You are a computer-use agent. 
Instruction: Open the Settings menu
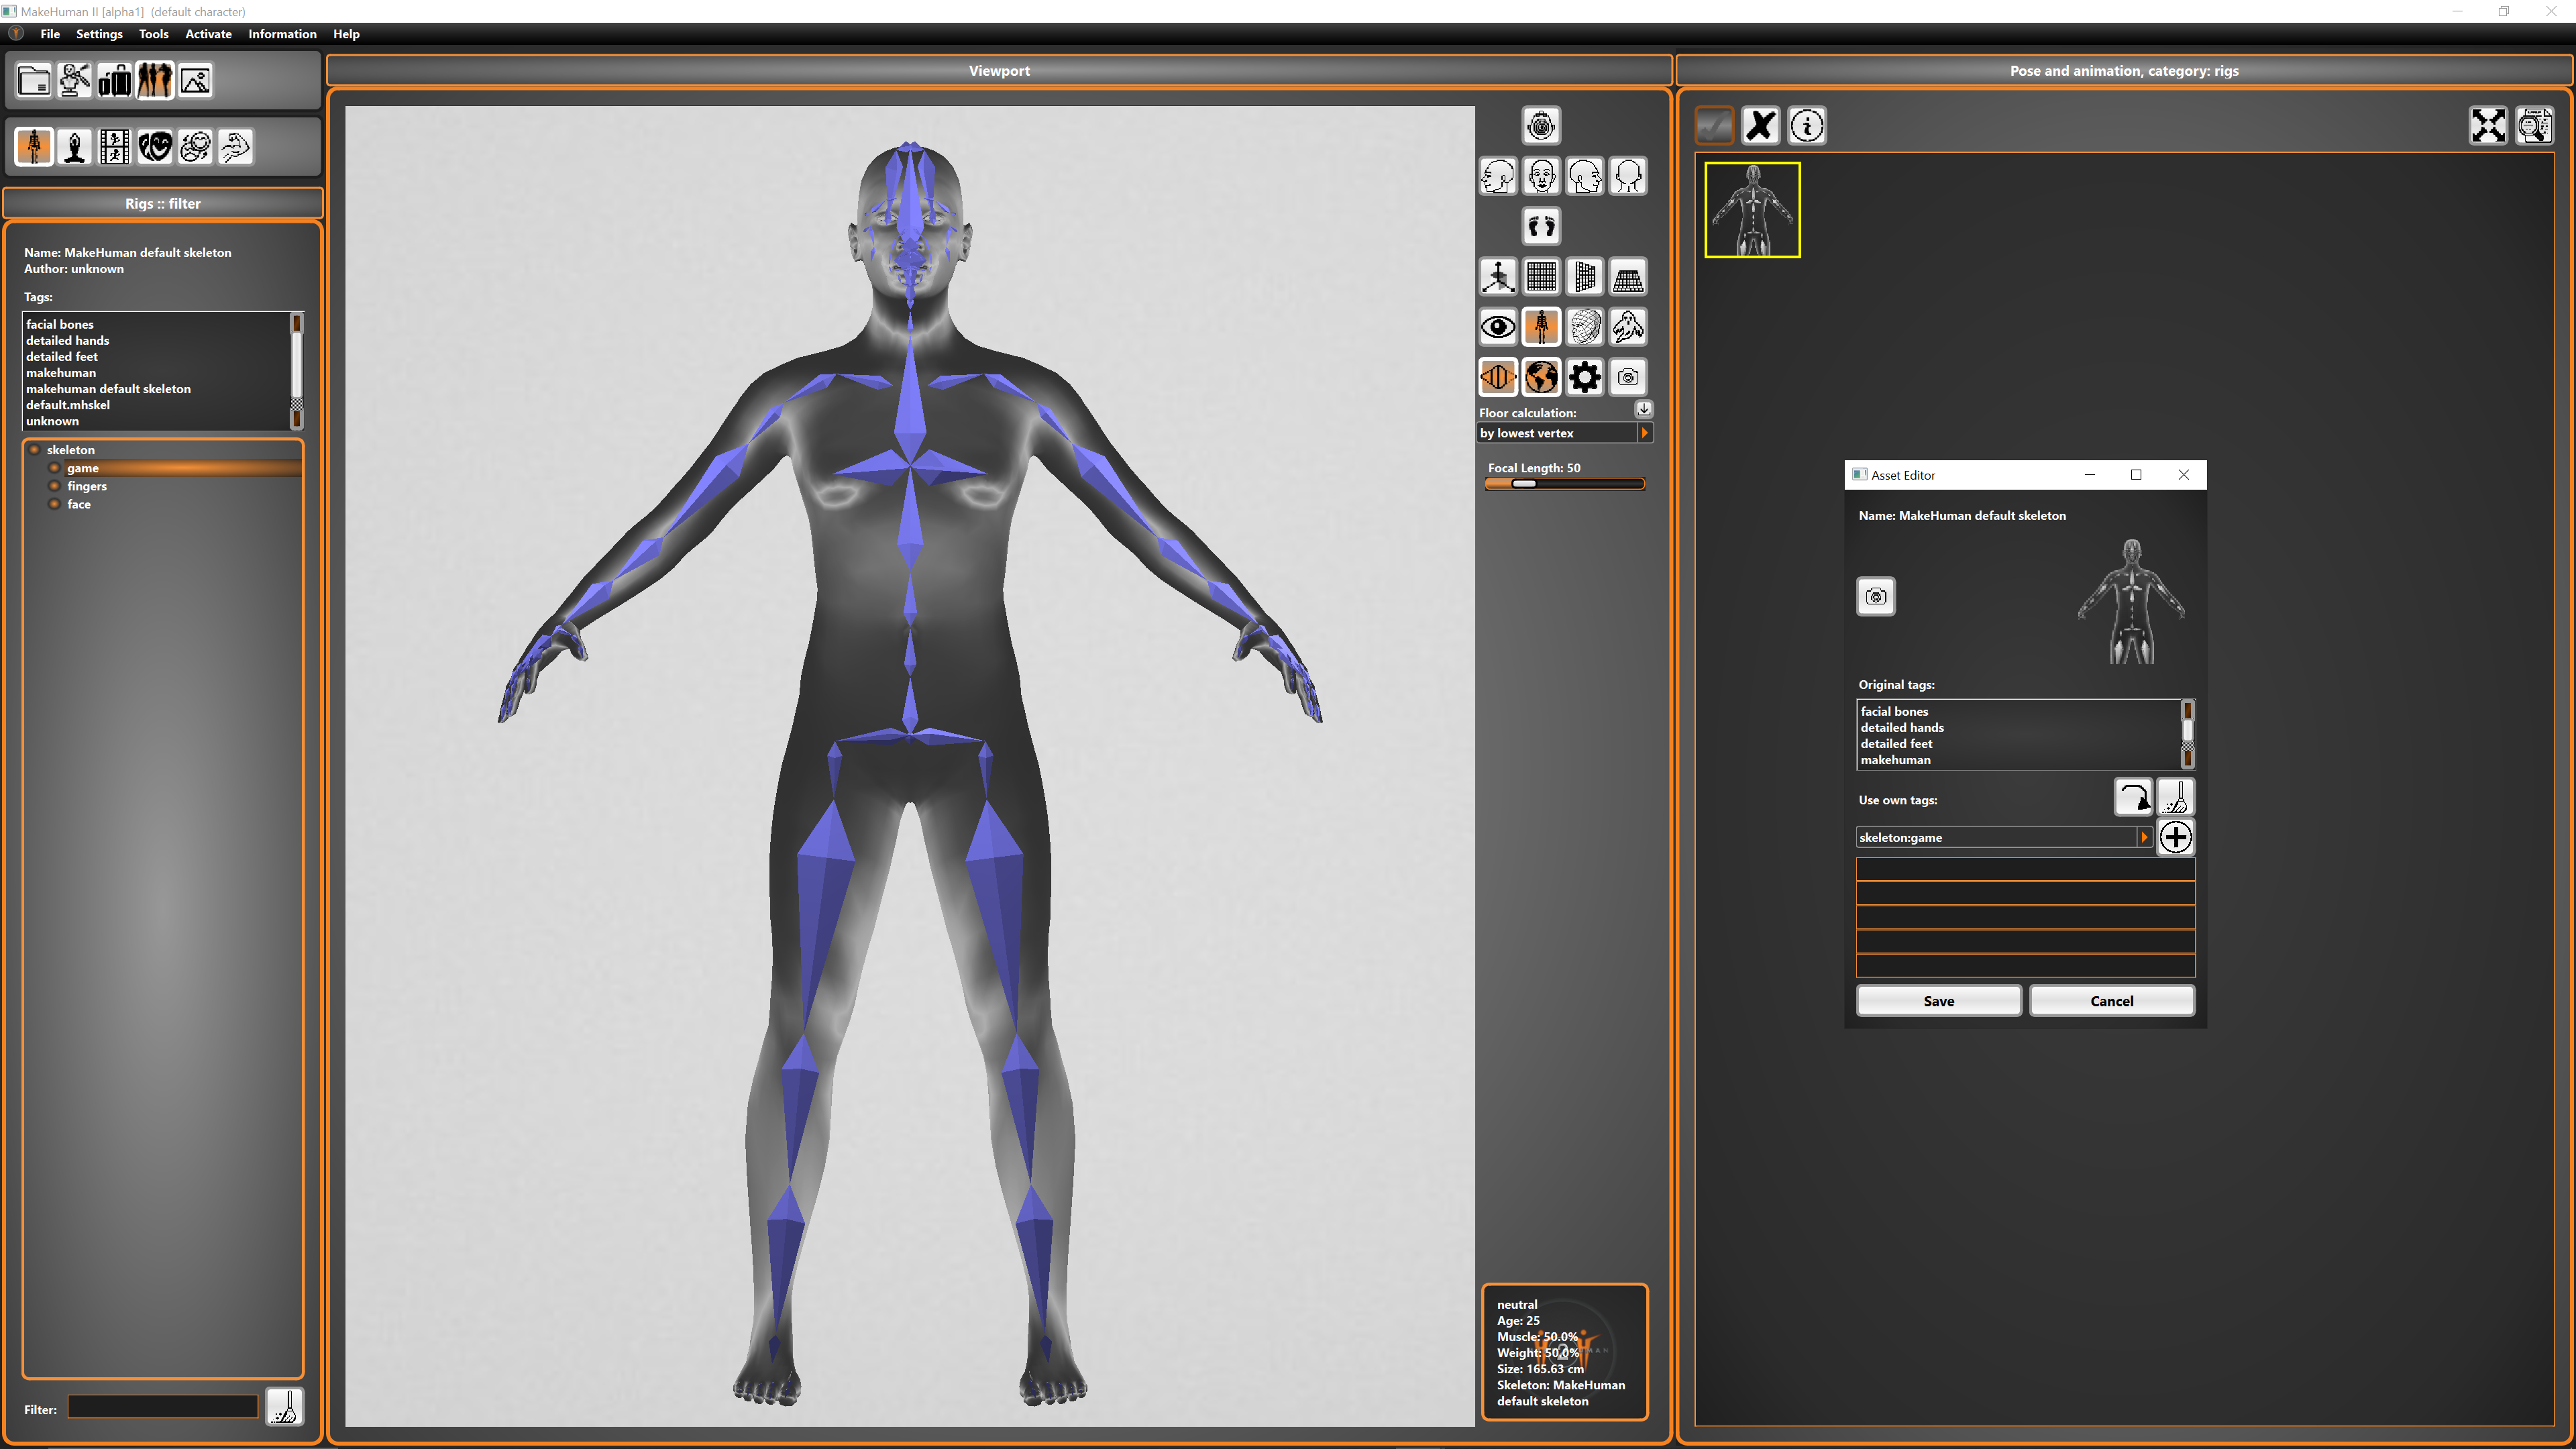(x=99, y=34)
